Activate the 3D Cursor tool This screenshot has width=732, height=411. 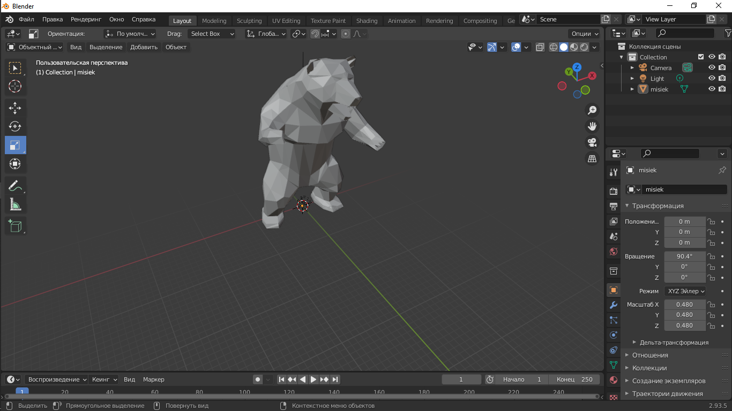pos(15,86)
